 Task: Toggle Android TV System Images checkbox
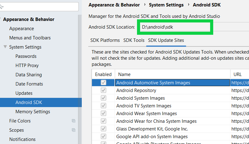click(x=103, y=106)
